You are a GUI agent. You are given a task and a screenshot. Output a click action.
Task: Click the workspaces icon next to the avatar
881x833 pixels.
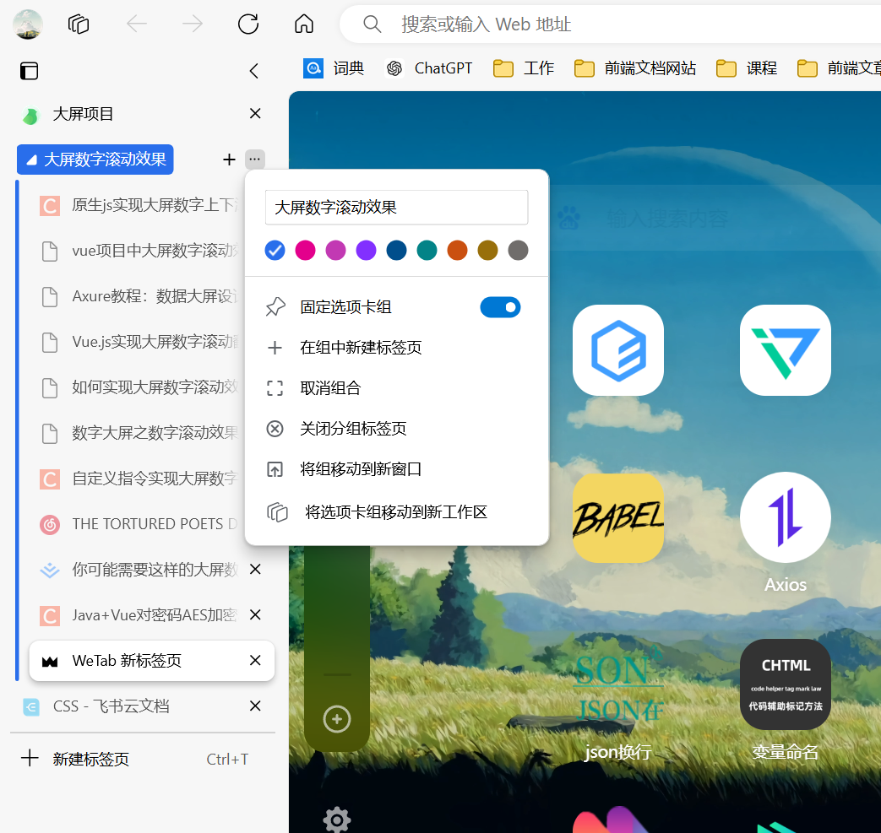[x=78, y=24]
